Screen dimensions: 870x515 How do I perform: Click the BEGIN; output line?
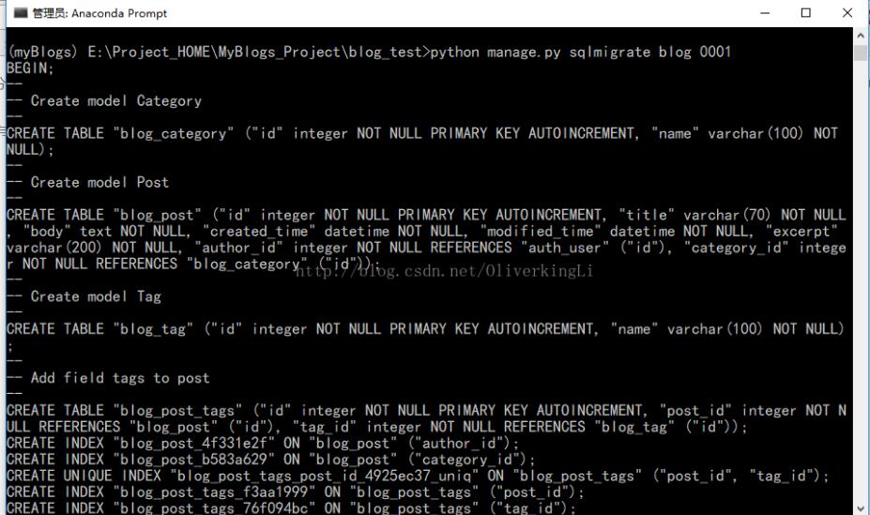pos(30,68)
